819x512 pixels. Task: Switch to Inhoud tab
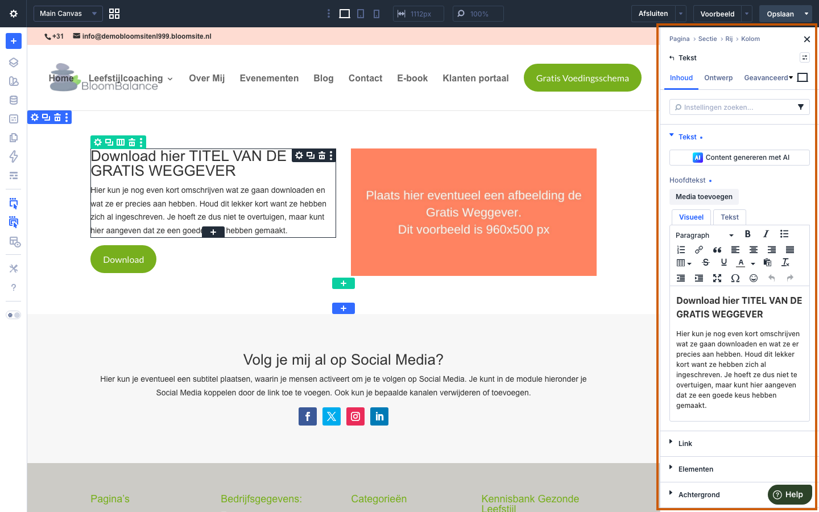(x=681, y=78)
